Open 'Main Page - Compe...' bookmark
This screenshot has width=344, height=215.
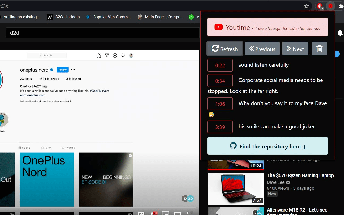(x=160, y=17)
